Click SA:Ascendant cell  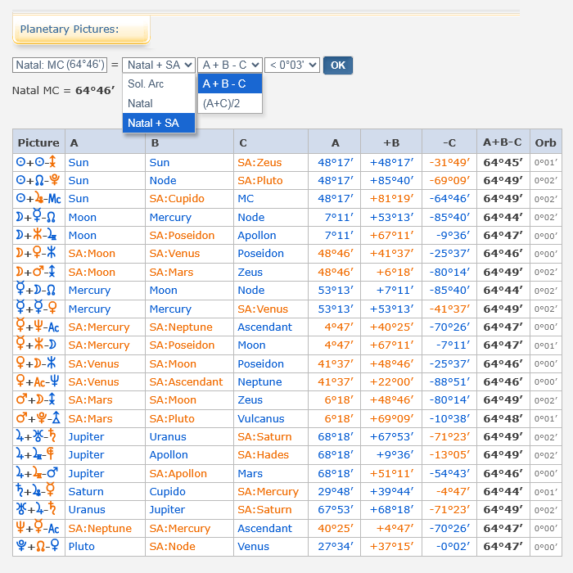click(186, 381)
